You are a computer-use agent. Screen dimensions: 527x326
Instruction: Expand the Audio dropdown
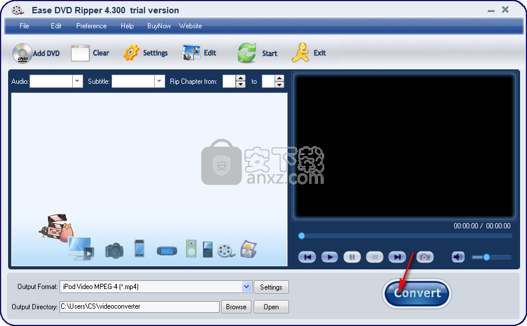click(x=77, y=81)
